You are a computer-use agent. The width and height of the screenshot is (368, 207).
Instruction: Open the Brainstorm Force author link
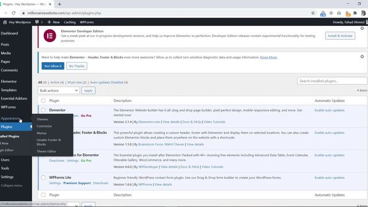tap(151, 144)
